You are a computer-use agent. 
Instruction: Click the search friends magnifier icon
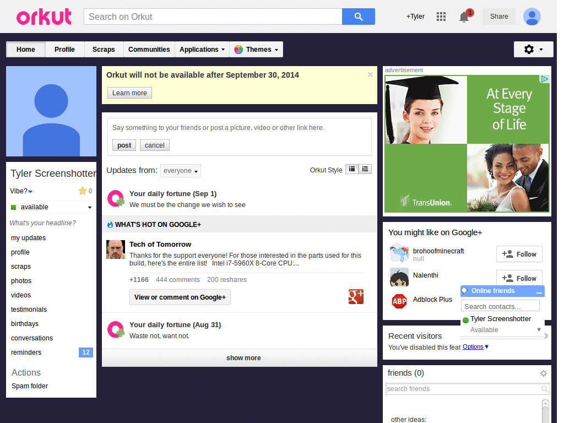[x=545, y=389]
